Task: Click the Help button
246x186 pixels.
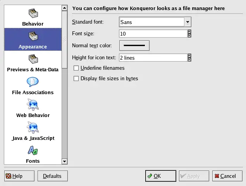Action: tap(14, 176)
